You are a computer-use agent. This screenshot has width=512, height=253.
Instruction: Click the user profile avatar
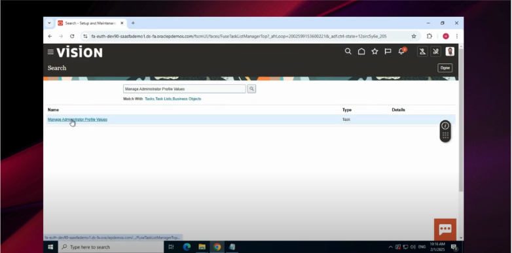[x=450, y=52]
